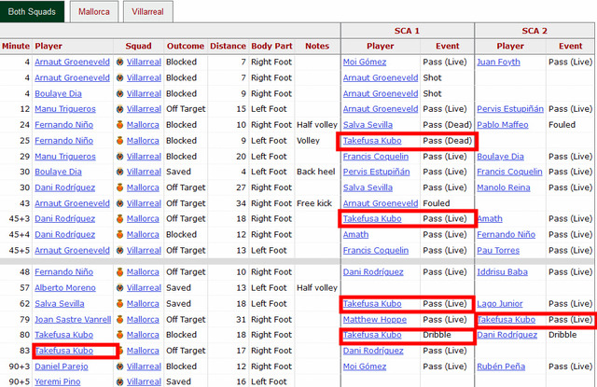Click Villarreal crest icon in minute 43 row

pos(120,203)
